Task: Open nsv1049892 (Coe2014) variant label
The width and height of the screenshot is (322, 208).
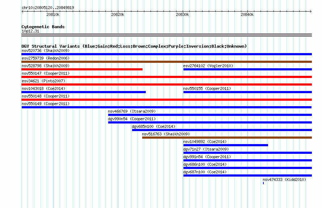Action: click(205, 142)
